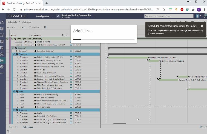The height and width of the screenshot is (134, 207).
Task: Open the dashboard monitor icon in sidebar
Action: [x=2, y=29]
